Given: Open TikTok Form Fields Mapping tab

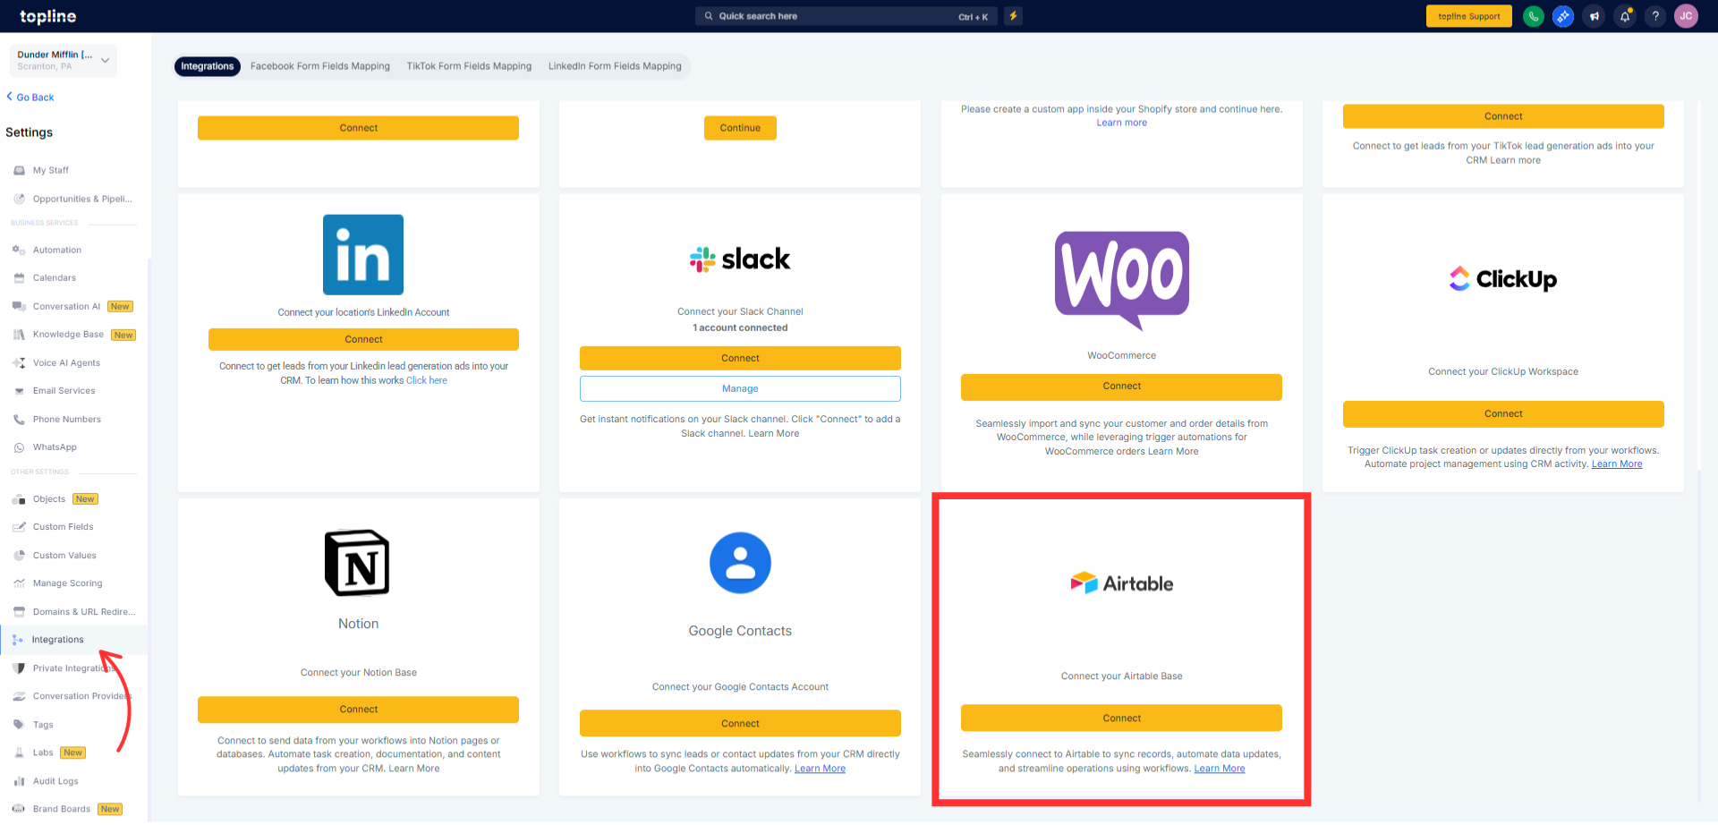Looking at the screenshot, I should pyautogui.click(x=469, y=66).
